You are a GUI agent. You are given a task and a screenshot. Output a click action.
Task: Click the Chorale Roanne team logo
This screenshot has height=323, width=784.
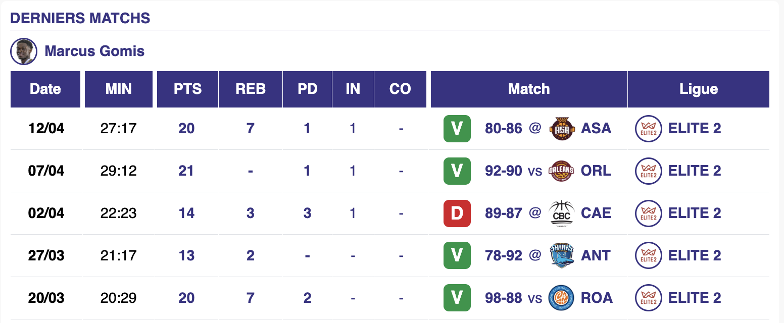click(560, 298)
